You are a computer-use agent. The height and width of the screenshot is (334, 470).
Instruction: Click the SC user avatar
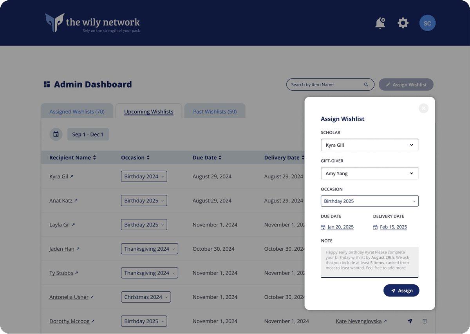[x=427, y=23]
